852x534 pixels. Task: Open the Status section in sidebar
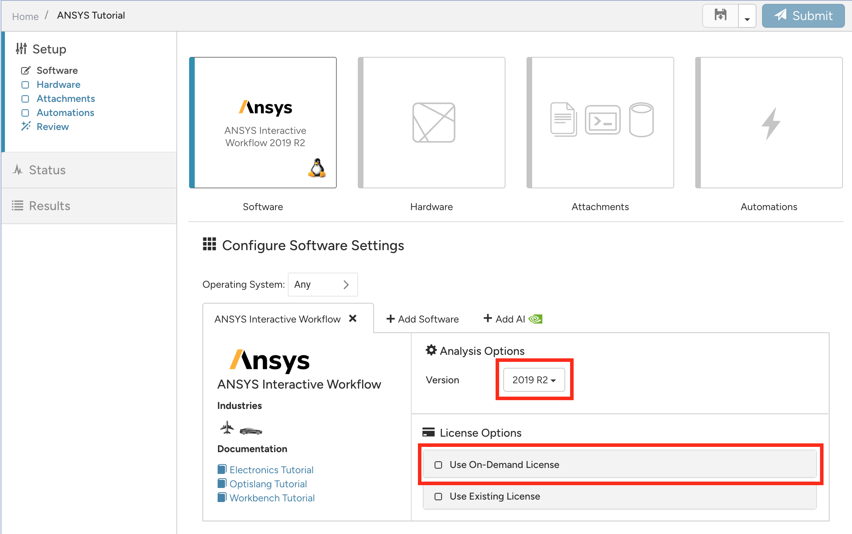point(47,170)
